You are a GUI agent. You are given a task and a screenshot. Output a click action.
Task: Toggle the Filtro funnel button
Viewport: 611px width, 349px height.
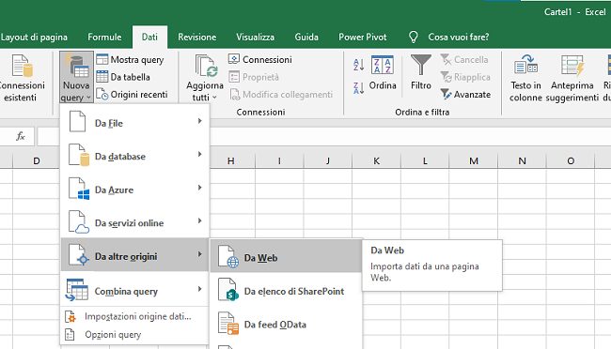(421, 73)
